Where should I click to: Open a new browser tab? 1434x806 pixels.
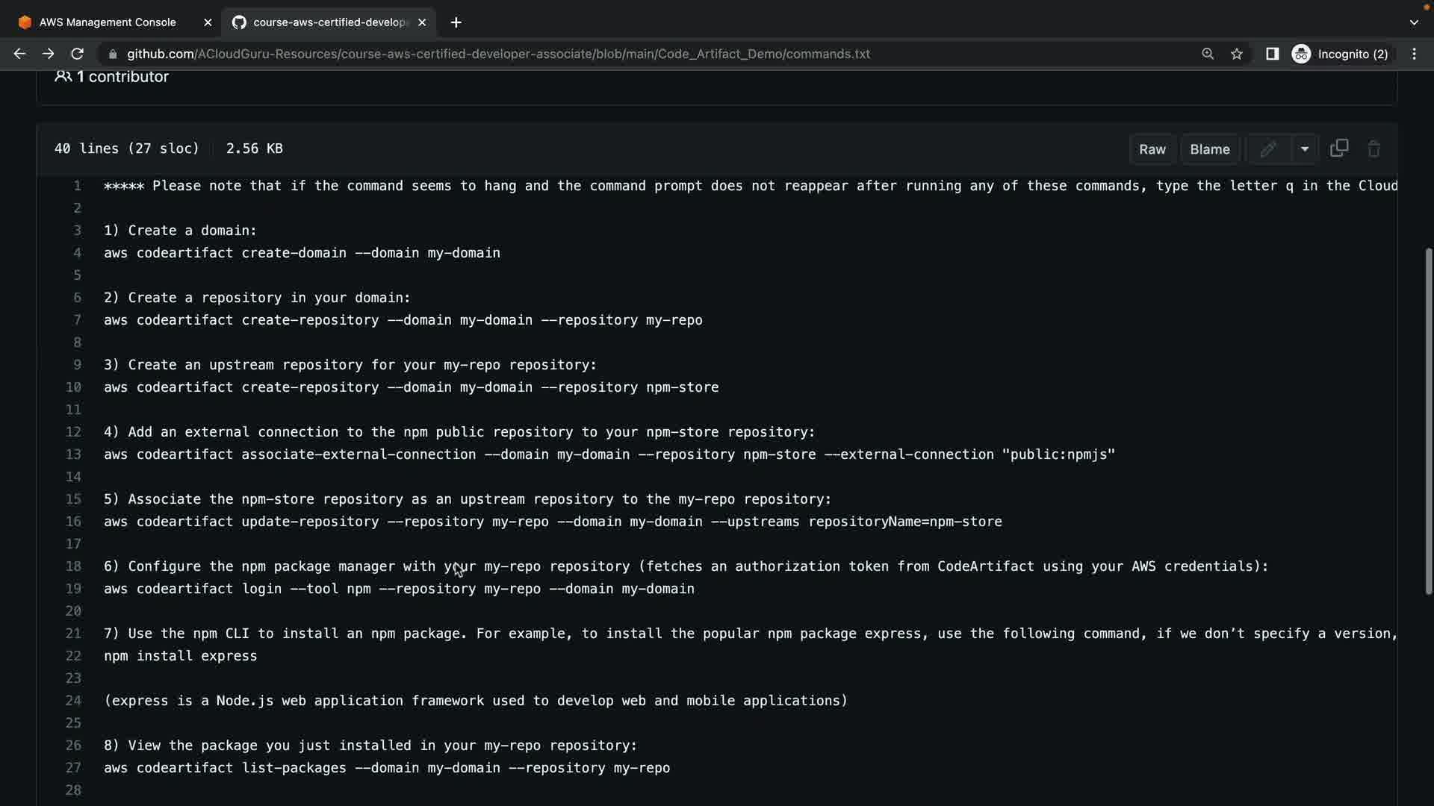[x=456, y=22]
